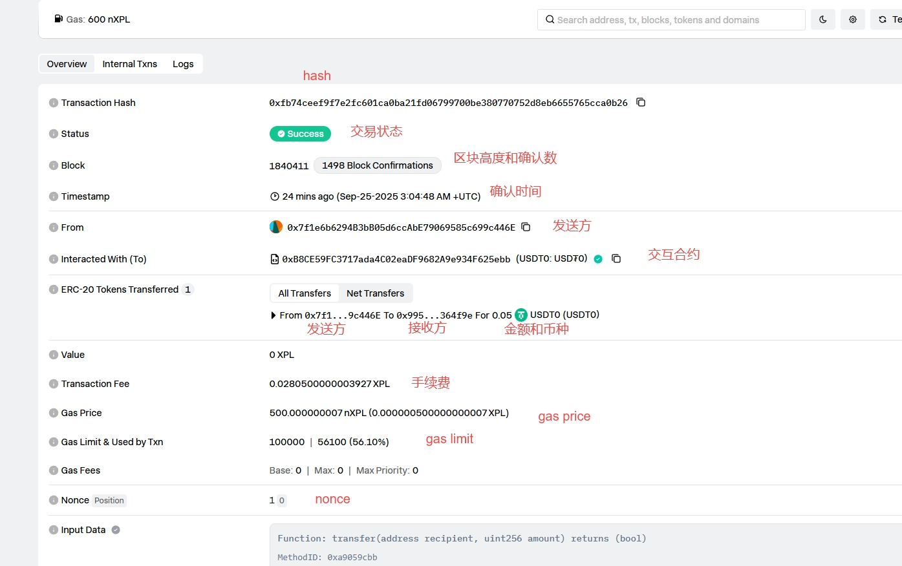Click the Transaction Hash info icon
Image resolution: width=902 pixels, height=566 pixels.
coord(54,103)
